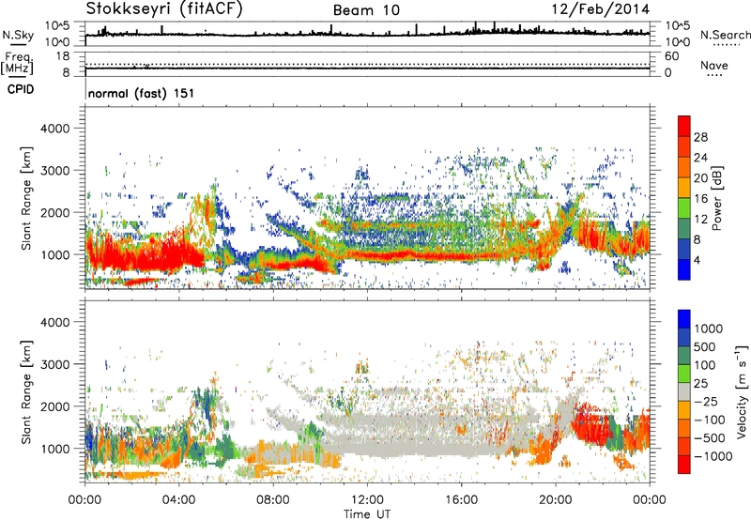Click the '60' Nave axis tick
The width and height of the screenshot is (751, 520).
671,56
